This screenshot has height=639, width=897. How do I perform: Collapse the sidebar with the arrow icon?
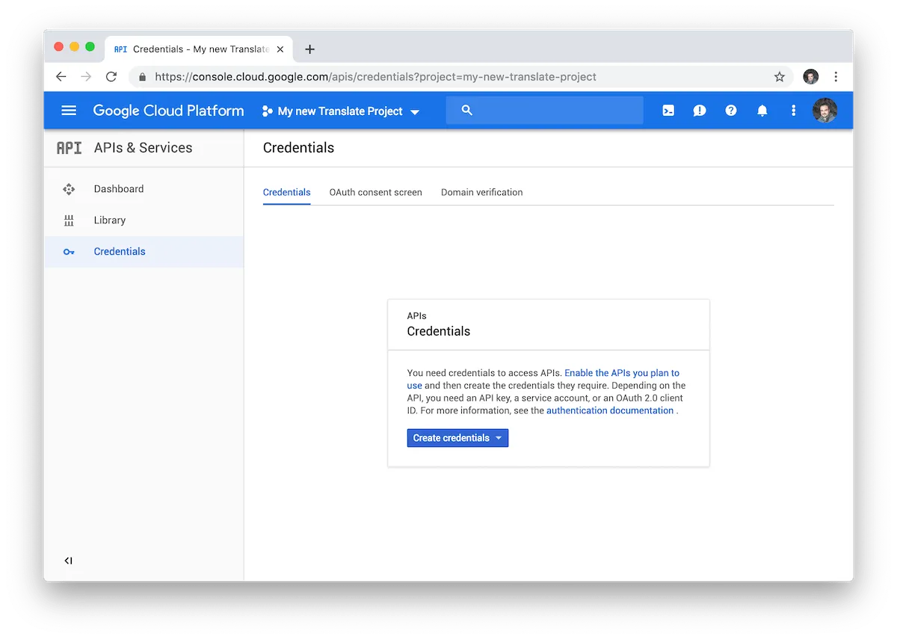click(68, 561)
